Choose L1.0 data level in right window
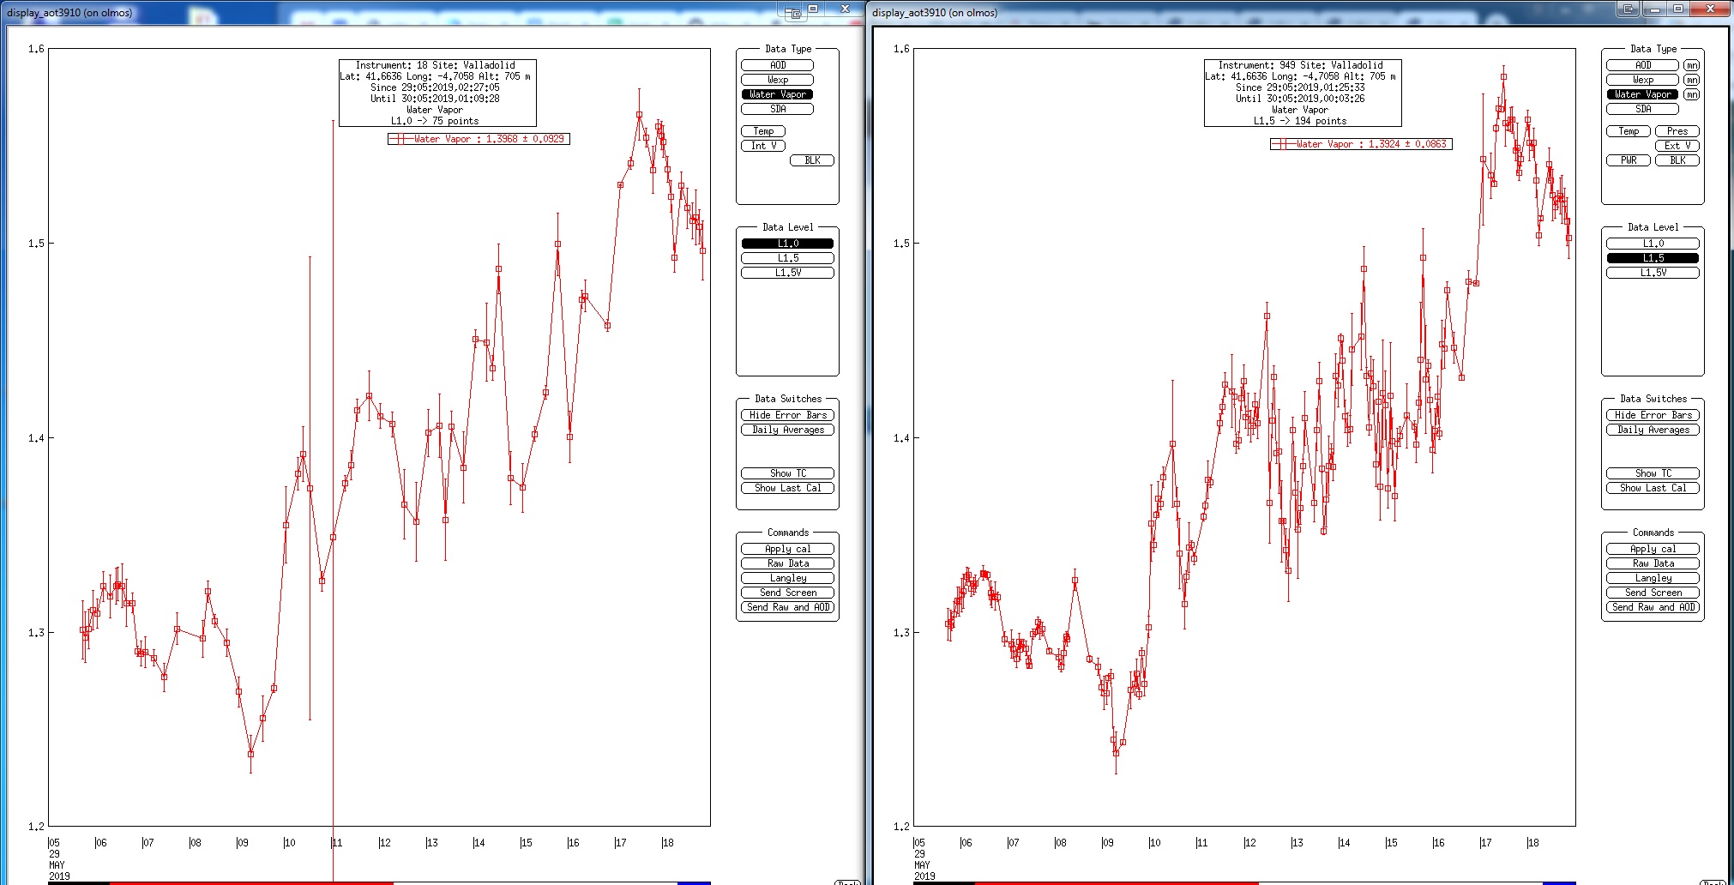 point(1653,244)
